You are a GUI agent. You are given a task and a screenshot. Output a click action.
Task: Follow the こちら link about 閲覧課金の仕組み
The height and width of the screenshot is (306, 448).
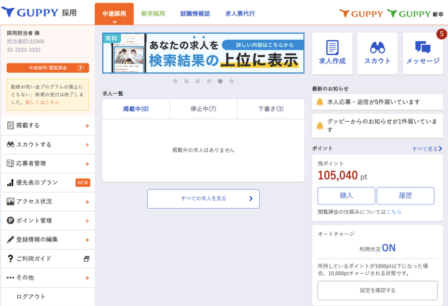tap(394, 212)
